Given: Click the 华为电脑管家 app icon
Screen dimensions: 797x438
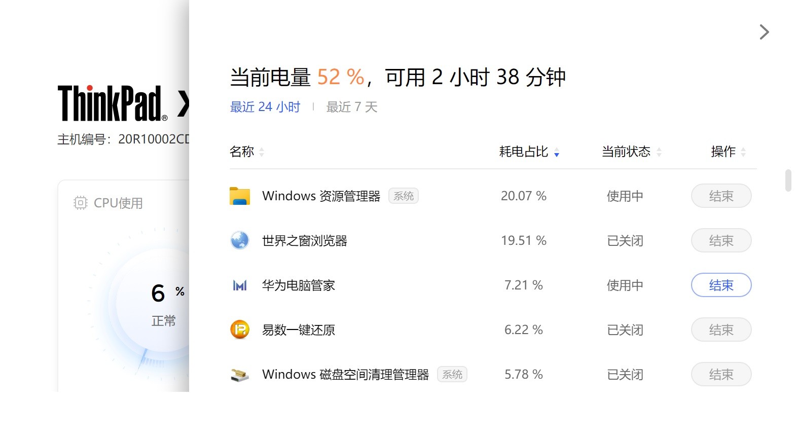Looking at the screenshot, I should [x=240, y=285].
